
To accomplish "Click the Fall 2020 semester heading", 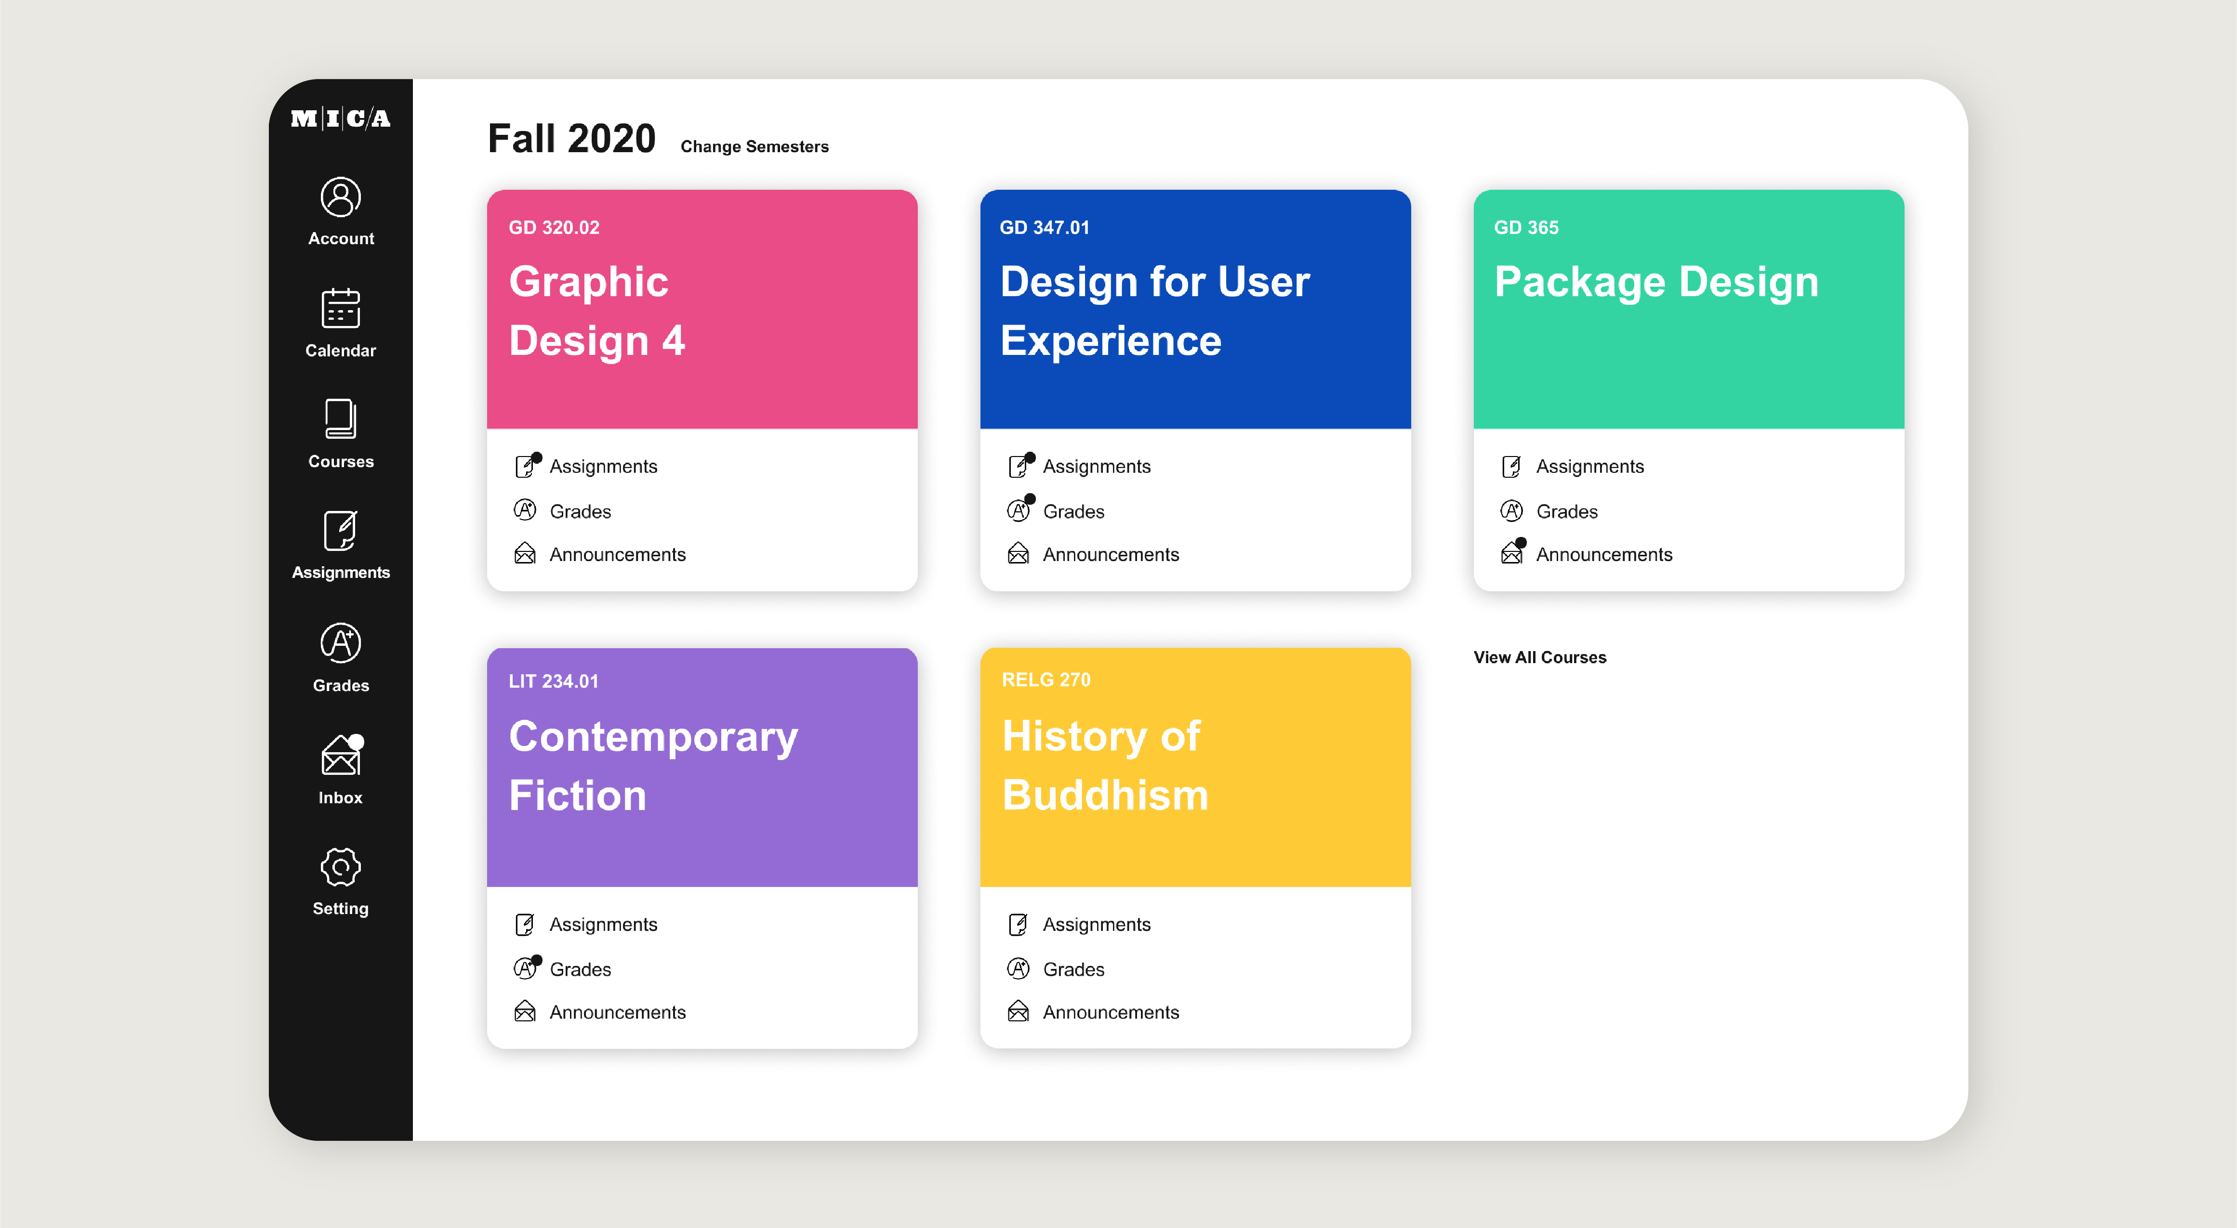I will (571, 139).
